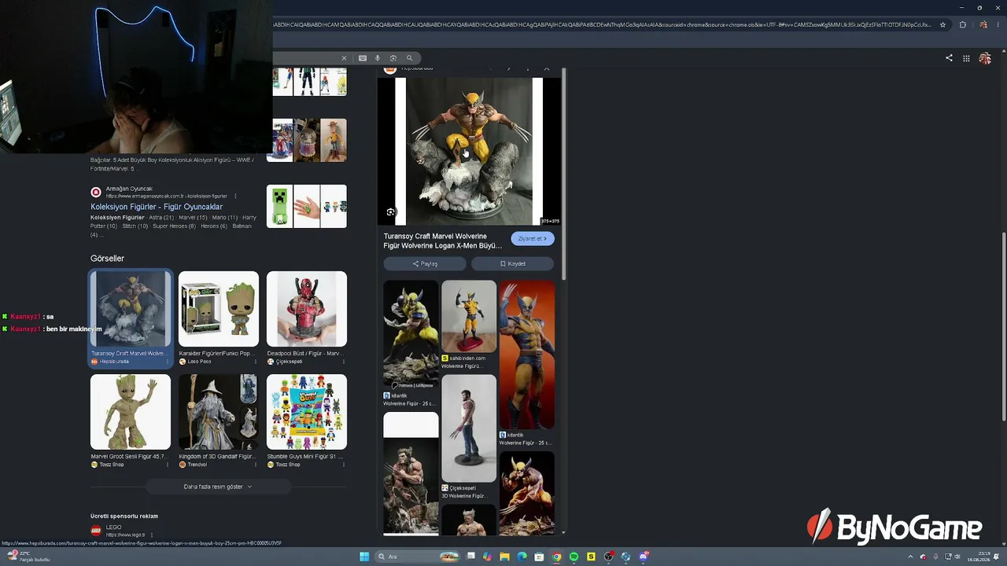This screenshot has width=1007, height=566.
Task: Open the Stumble Guys Mini Figür image
Action: (x=307, y=412)
